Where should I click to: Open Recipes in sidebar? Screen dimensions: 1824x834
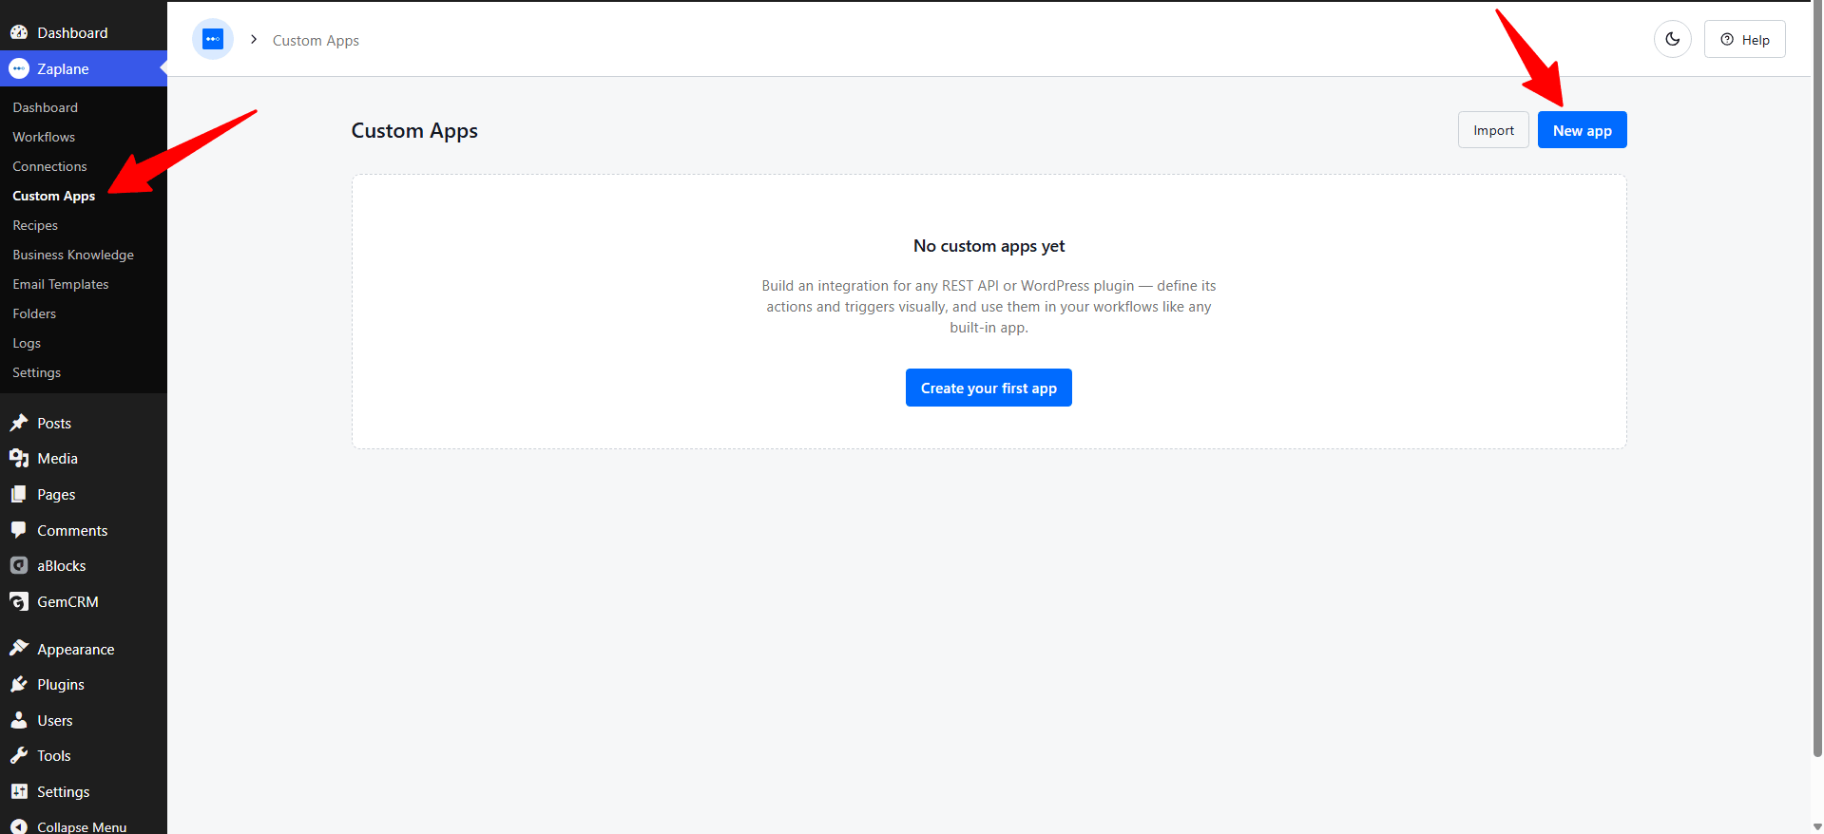click(35, 225)
